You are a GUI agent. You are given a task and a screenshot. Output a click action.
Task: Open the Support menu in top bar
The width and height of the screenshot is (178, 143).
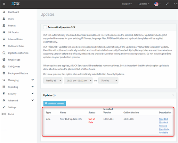tap(127, 4)
